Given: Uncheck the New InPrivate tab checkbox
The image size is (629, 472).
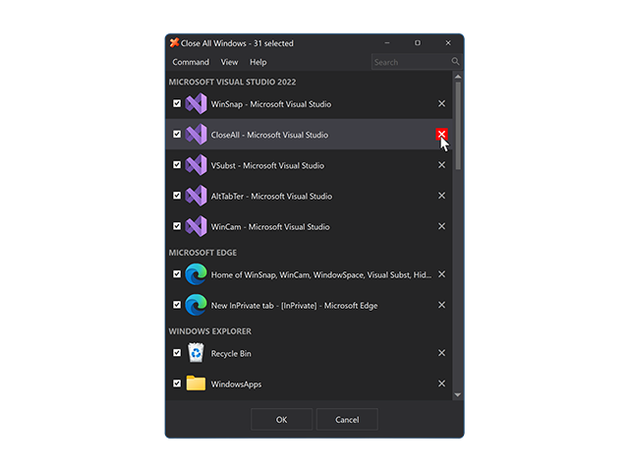Looking at the screenshot, I should [x=177, y=305].
